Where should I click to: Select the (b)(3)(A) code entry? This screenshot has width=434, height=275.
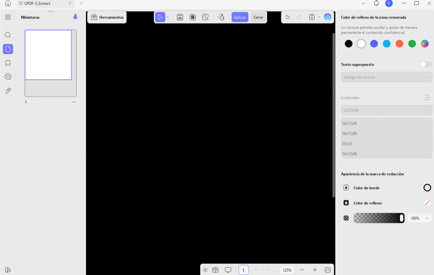pos(387,154)
